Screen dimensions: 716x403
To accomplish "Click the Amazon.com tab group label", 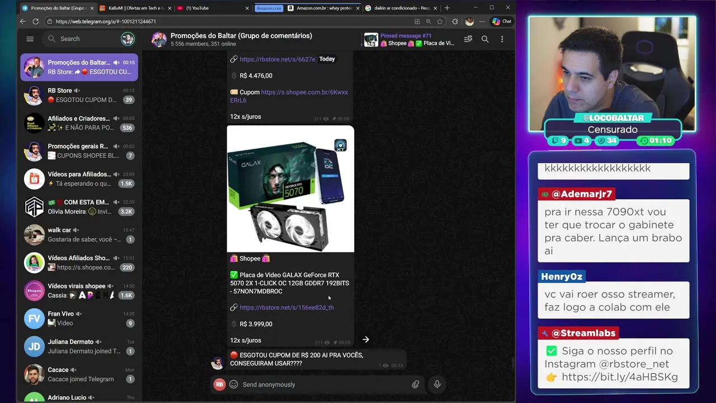I will click(x=269, y=8).
